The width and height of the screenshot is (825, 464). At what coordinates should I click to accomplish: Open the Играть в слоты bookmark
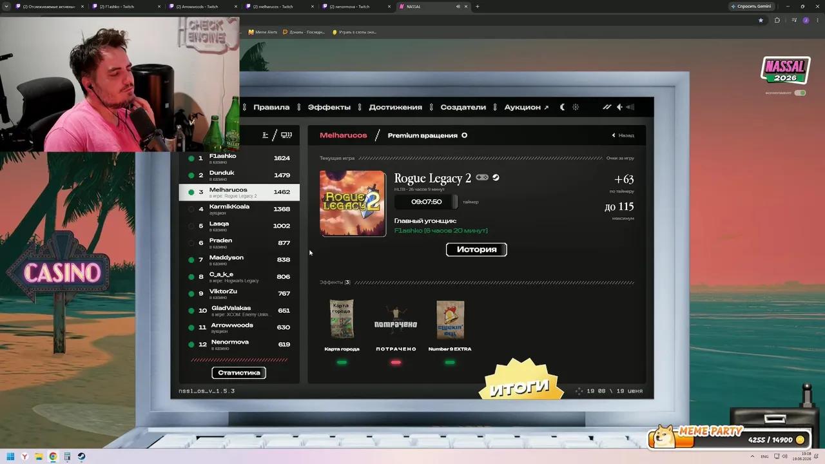354,32
